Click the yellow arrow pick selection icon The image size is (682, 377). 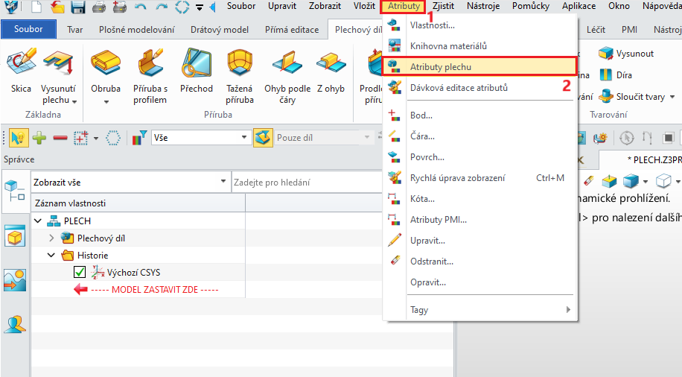[x=18, y=138]
